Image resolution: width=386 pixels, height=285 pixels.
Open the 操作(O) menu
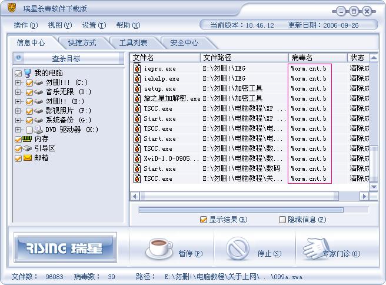point(26,25)
